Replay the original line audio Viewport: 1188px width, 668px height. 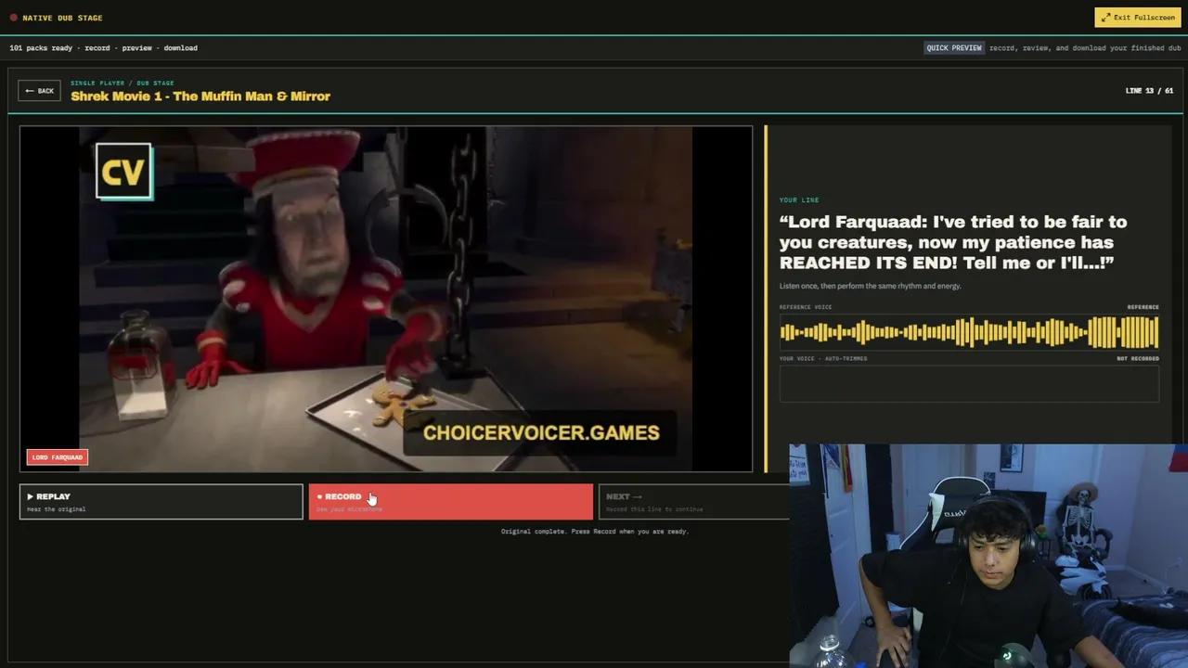(161, 502)
